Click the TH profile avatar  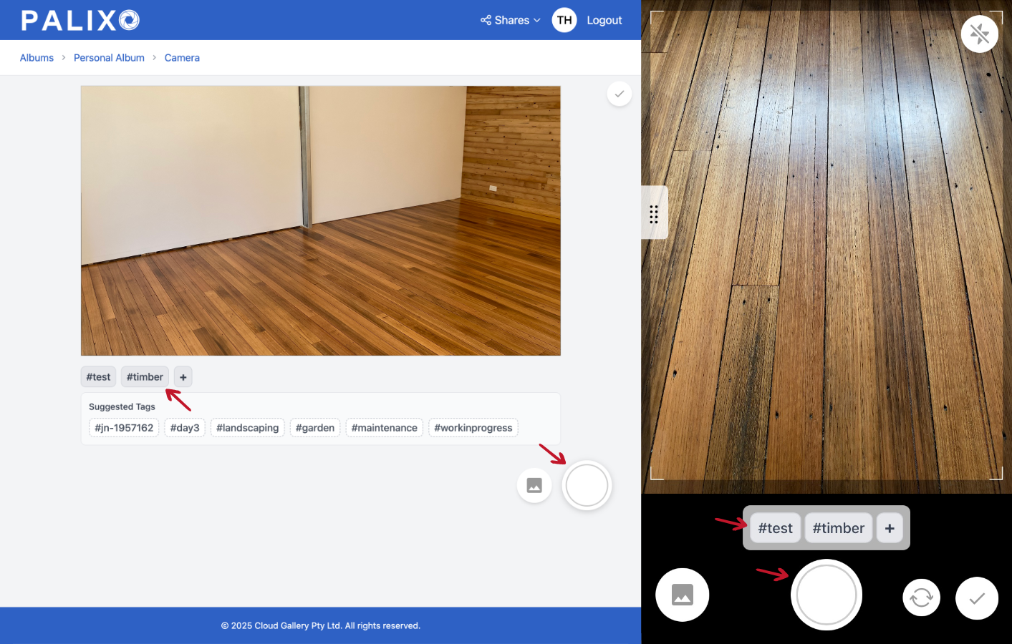click(564, 20)
